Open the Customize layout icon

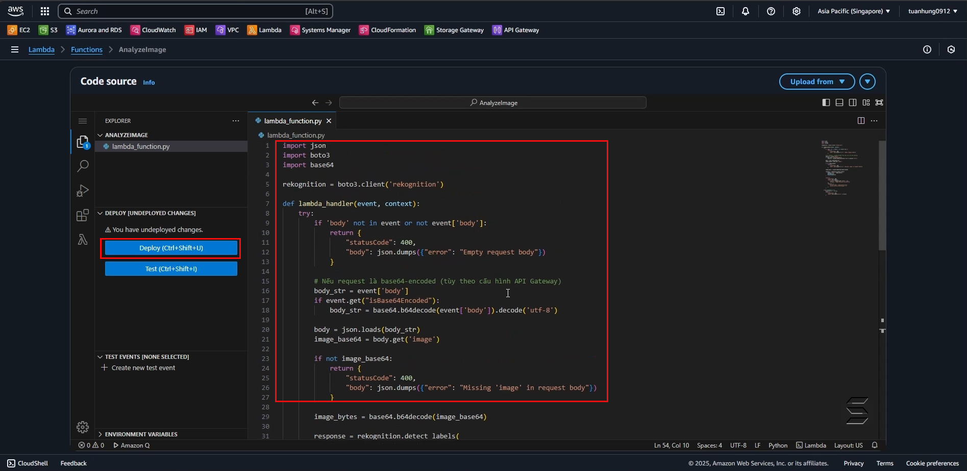click(x=866, y=102)
